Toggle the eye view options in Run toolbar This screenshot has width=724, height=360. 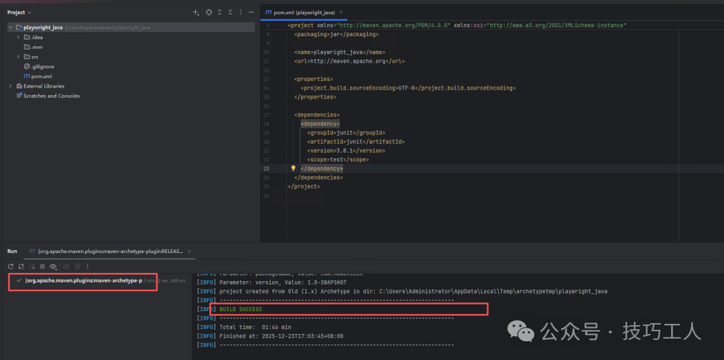coord(53,266)
